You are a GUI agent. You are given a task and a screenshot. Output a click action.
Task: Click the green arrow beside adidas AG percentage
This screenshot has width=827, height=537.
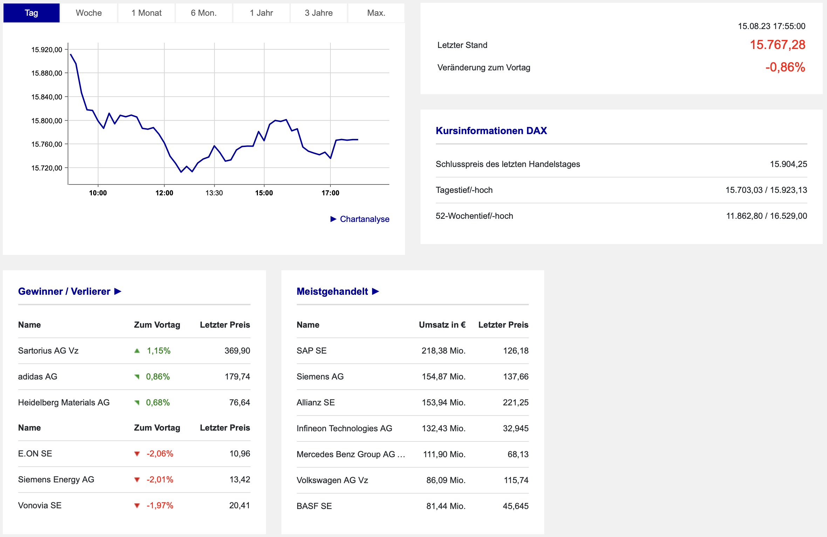(x=137, y=377)
